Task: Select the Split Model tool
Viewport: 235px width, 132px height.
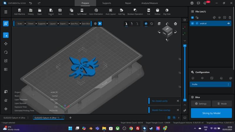Action: click(x=82, y=12)
